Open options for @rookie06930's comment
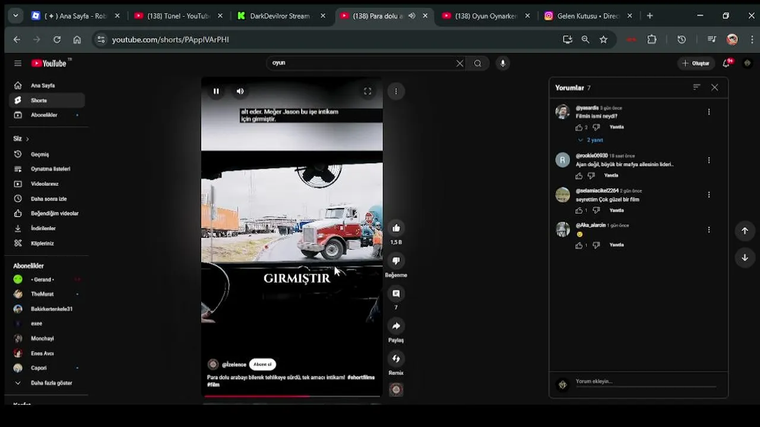The image size is (760, 427). pos(708,160)
